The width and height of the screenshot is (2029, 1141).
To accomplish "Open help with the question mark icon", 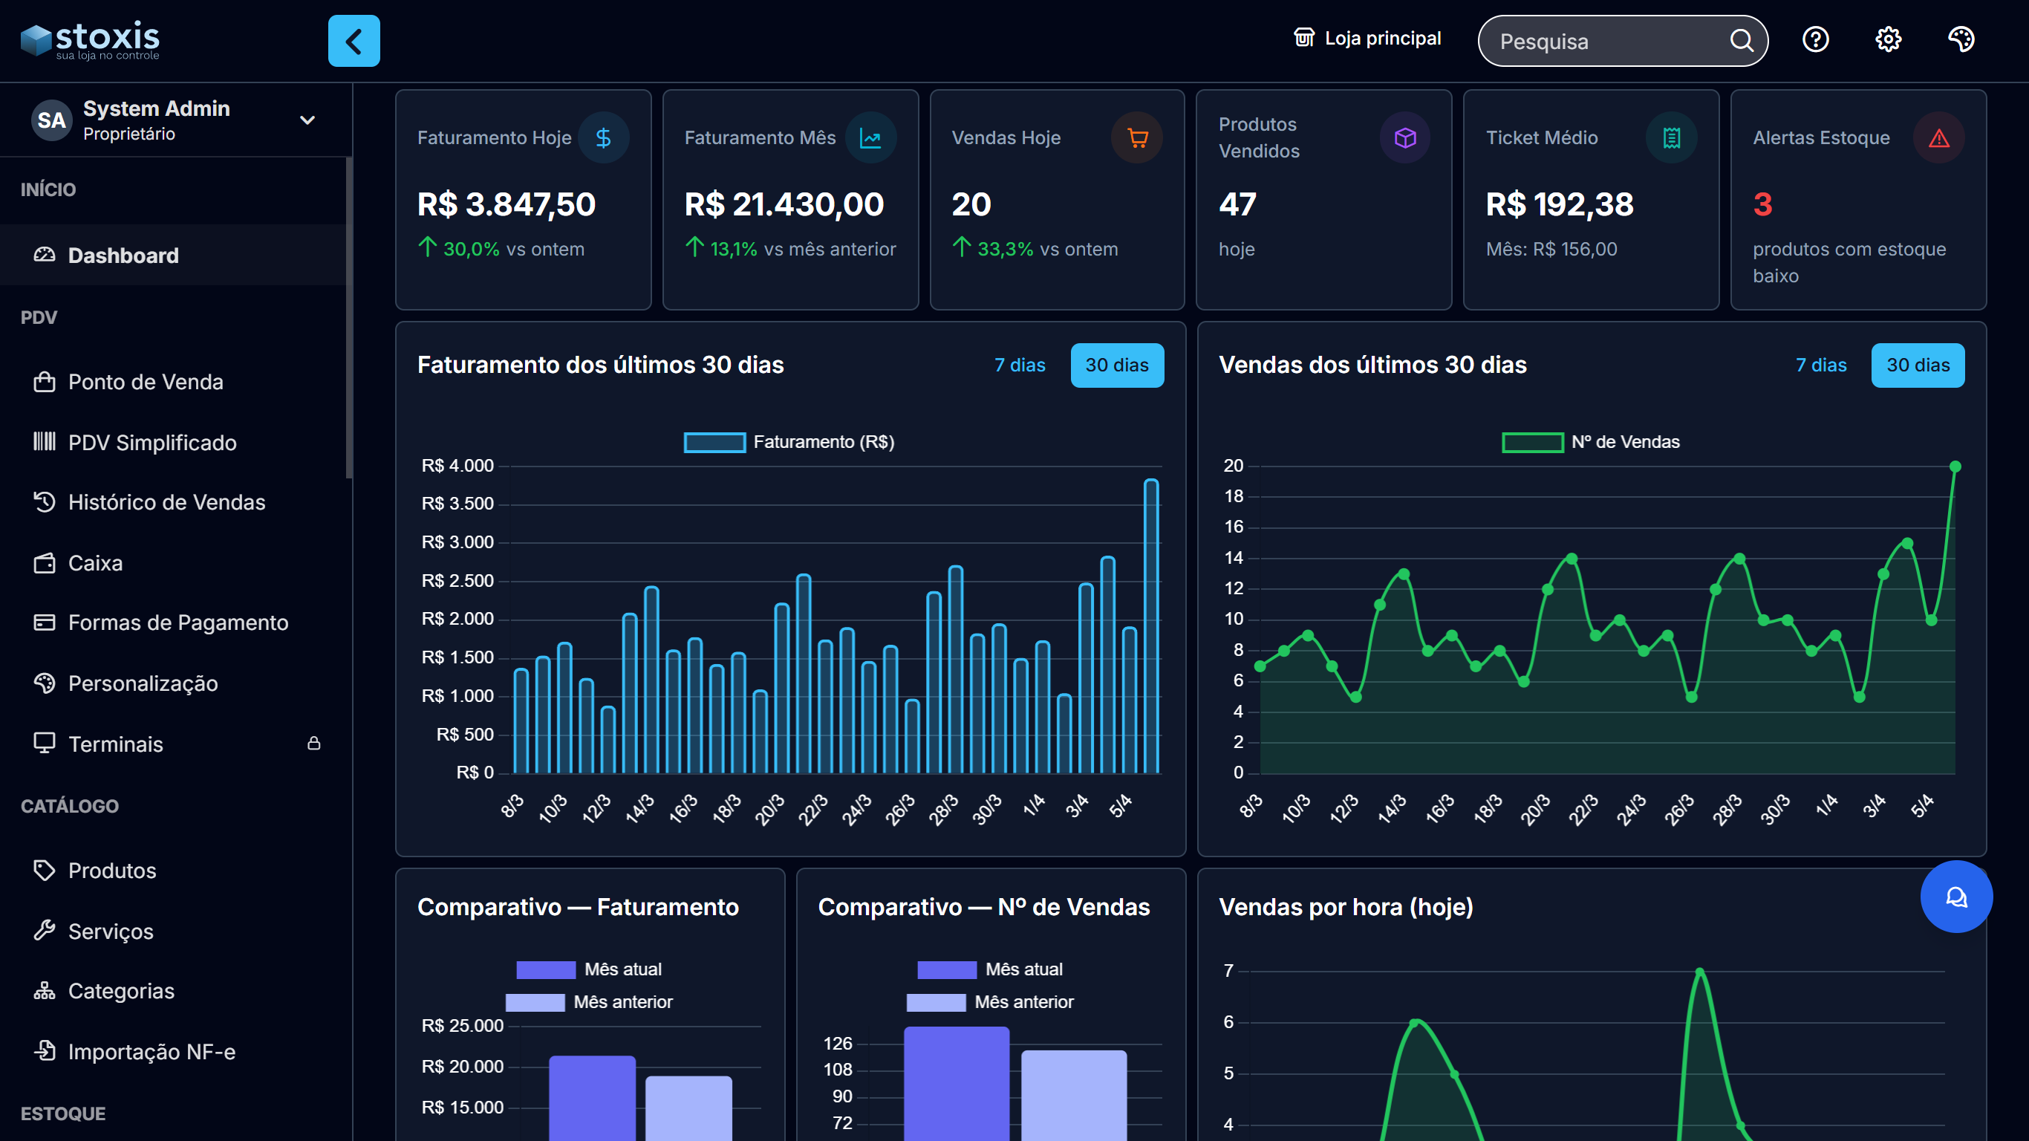I will click(1816, 39).
